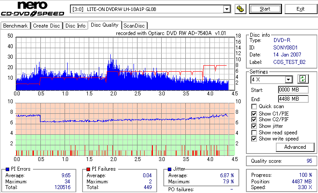Click the Position value 4487 MB
The width and height of the screenshot is (318, 193).
pyautogui.click(x=302, y=182)
